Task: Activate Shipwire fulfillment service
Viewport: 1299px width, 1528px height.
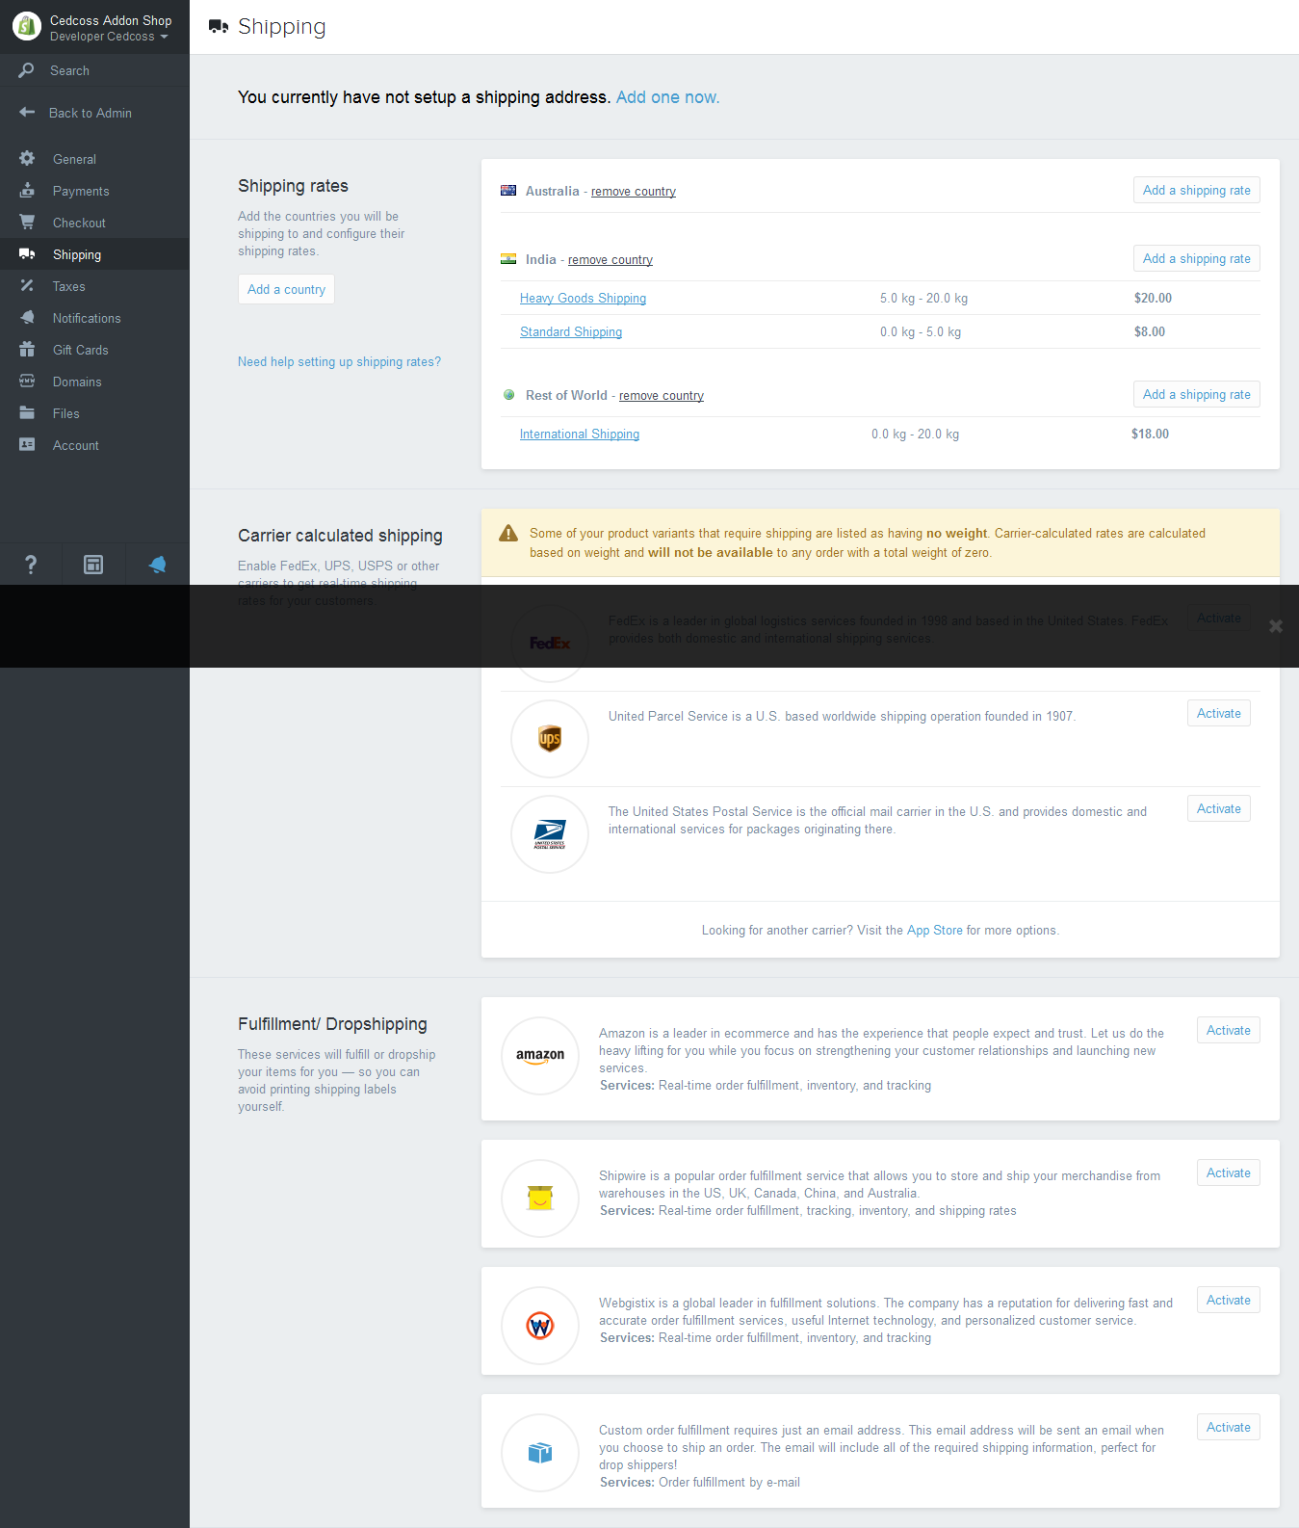Action: (x=1229, y=1172)
